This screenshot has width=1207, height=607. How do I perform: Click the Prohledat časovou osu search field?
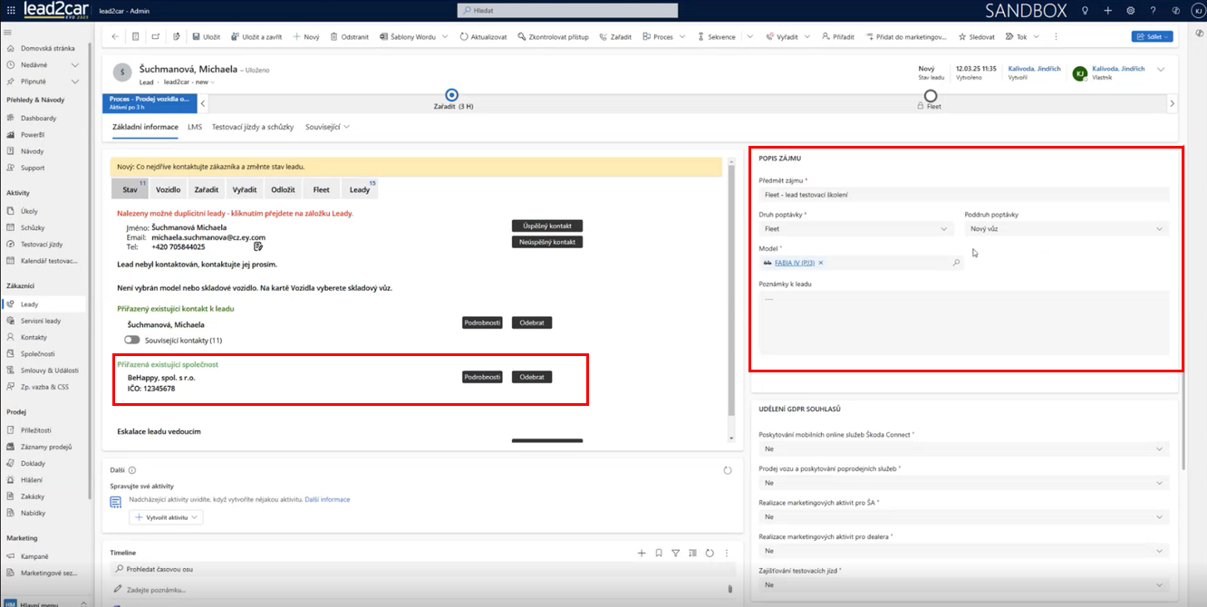421,569
